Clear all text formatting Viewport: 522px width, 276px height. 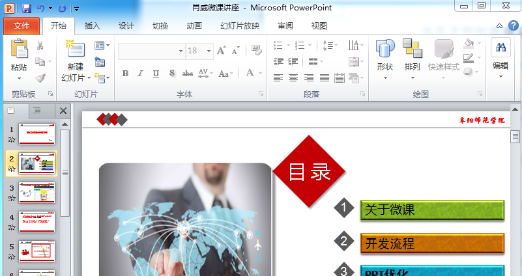coord(256,50)
